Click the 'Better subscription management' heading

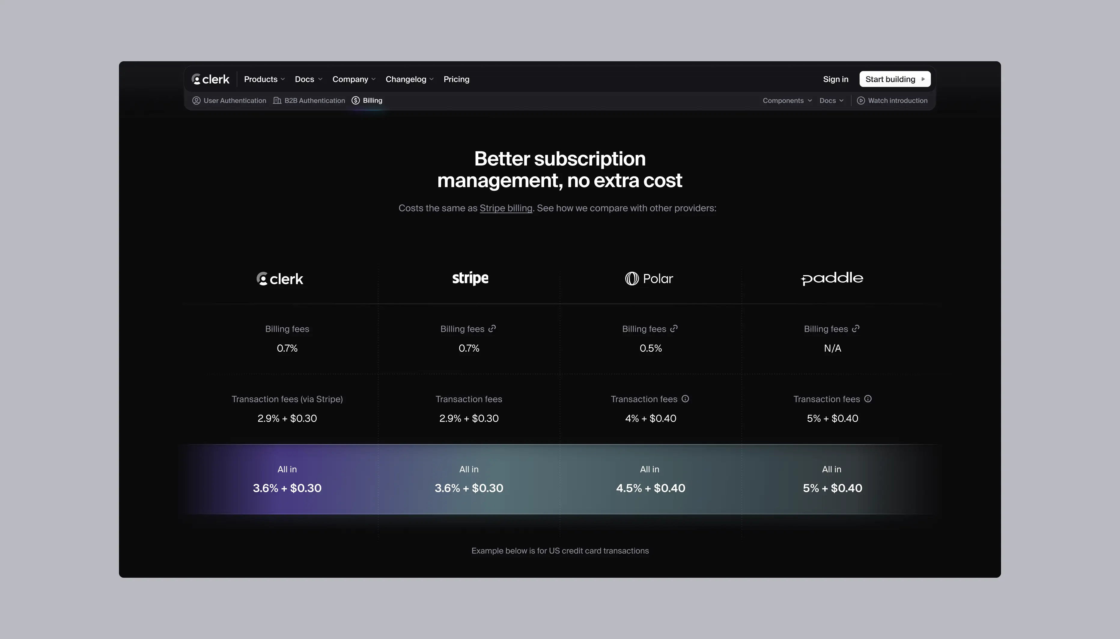[x=560, y=169]
